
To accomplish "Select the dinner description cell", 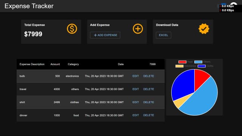I will 23,115.
